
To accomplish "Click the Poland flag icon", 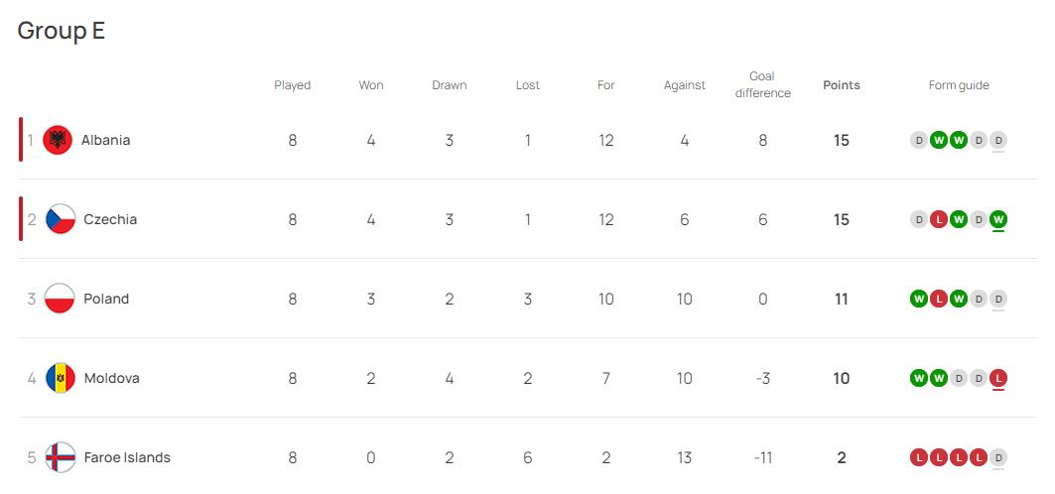I will tap(60, 299).
